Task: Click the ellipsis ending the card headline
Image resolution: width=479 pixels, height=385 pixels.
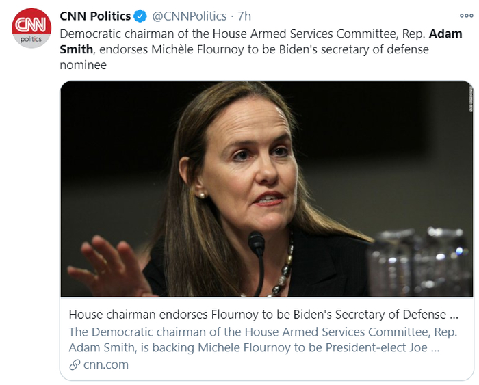Action: click(453, 315)
